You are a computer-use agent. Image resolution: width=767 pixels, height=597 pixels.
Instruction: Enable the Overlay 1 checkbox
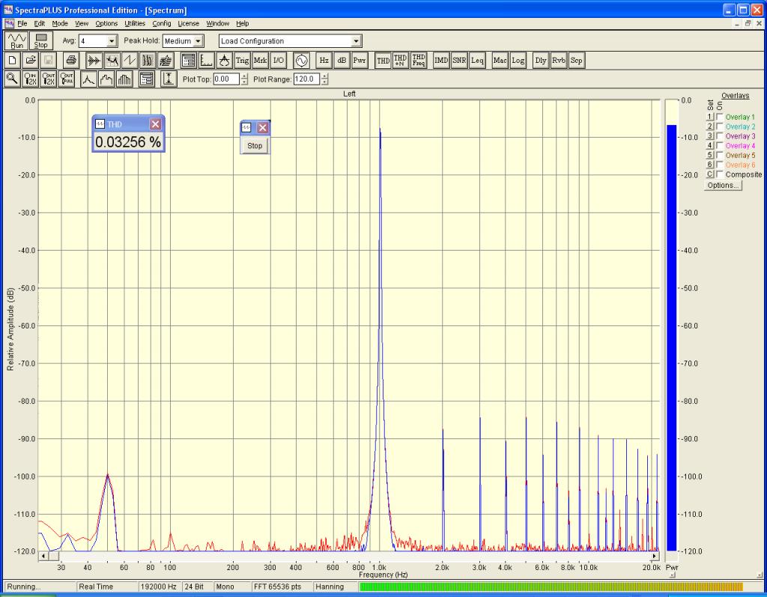point(720,117)
